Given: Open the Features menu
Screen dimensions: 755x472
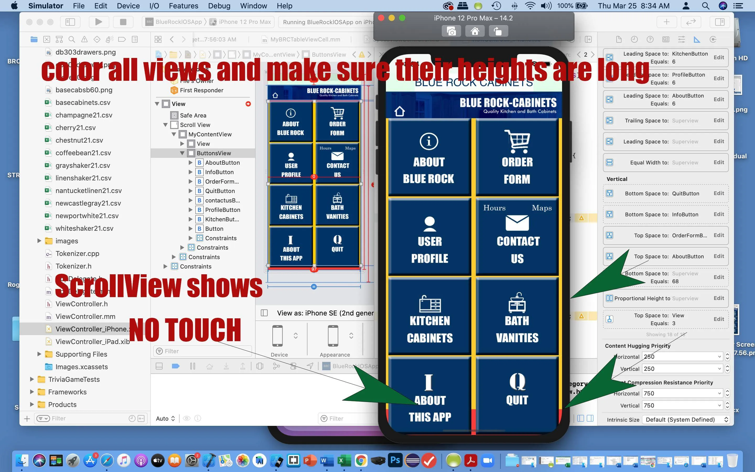Looking at the screenshot, I should click(x=184, y=6).
